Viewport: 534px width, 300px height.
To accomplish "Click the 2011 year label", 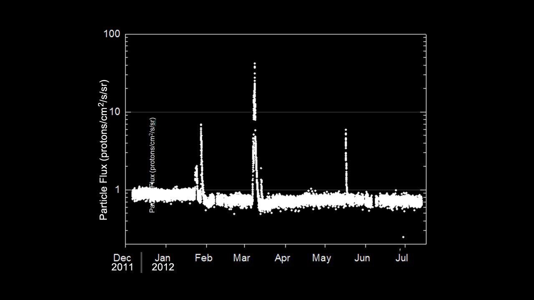I will click(122, 267).
